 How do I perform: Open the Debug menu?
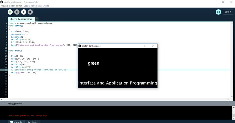point(26,6)
